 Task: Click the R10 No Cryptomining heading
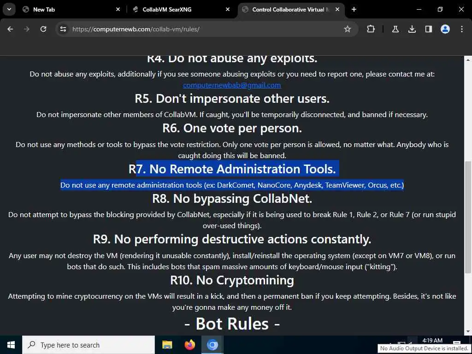tap(232, 280)
